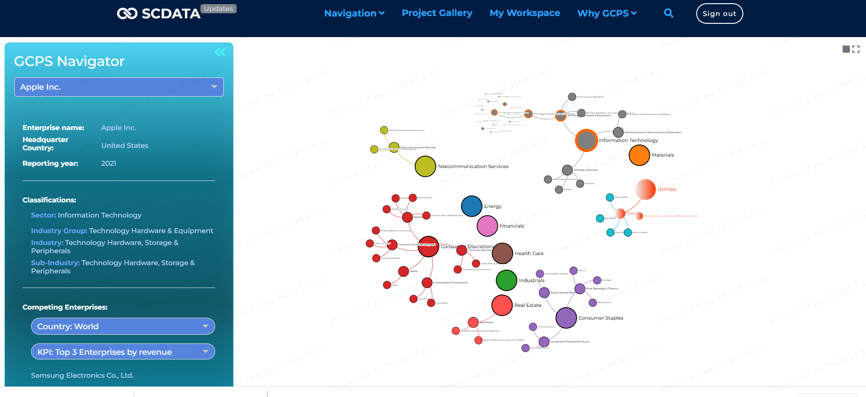Select the Consumer Staples purple node
Viewport: 866px width, 397px height.
[x=566, y=318]
